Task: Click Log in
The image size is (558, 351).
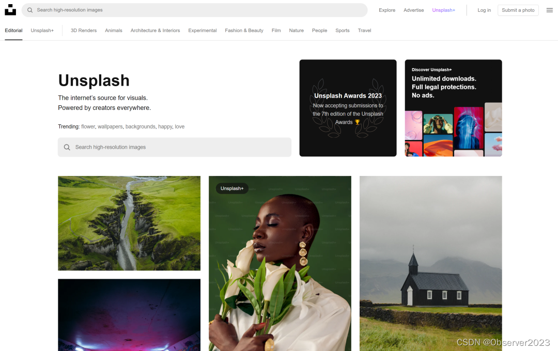Action: point(484,10)
